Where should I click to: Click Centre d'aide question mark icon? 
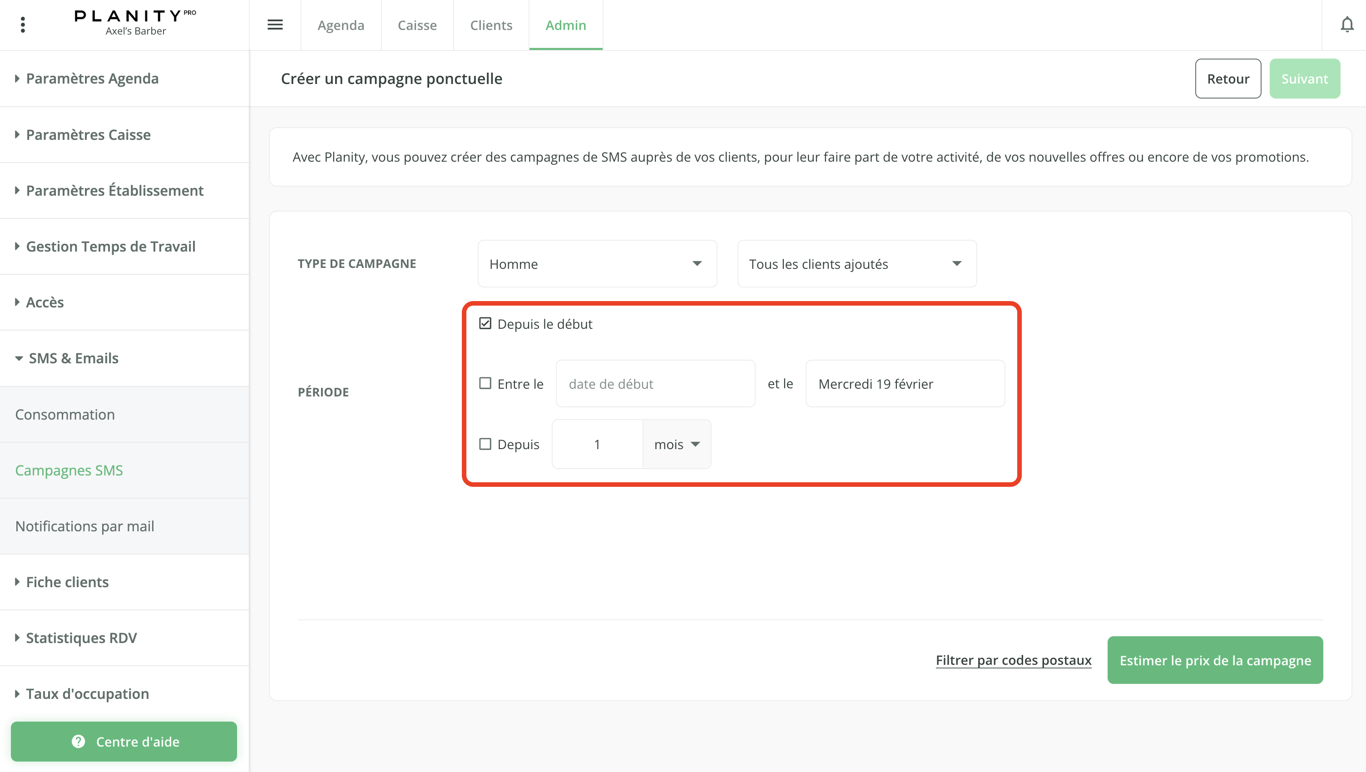pyautogui.click(x=79, y=741)
